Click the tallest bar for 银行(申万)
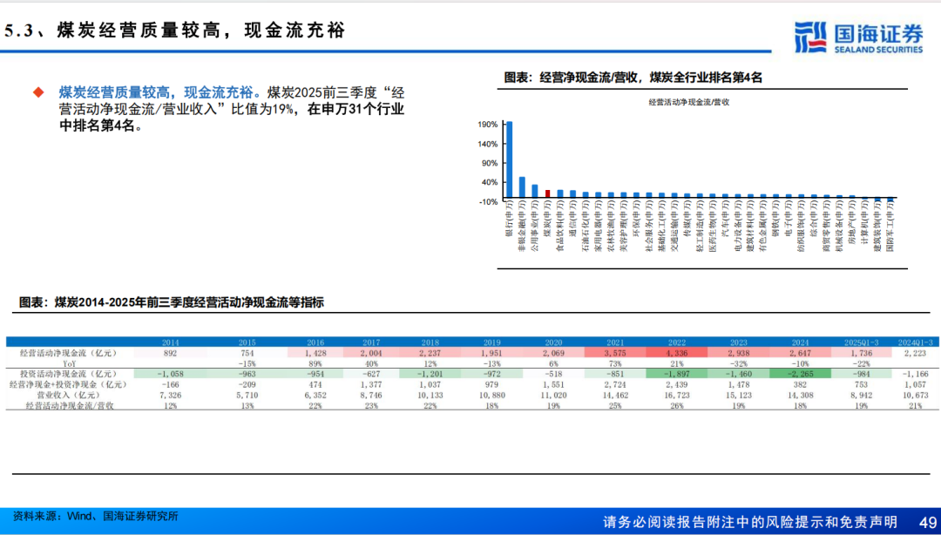The height and width of the screenshot is (535, 941). coord(509,159)
